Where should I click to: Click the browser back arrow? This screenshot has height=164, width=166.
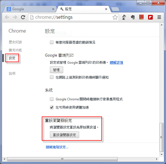[7, 17]
